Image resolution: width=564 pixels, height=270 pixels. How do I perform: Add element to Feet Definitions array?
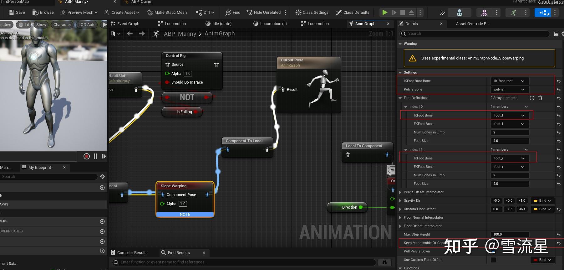(532, 98)
